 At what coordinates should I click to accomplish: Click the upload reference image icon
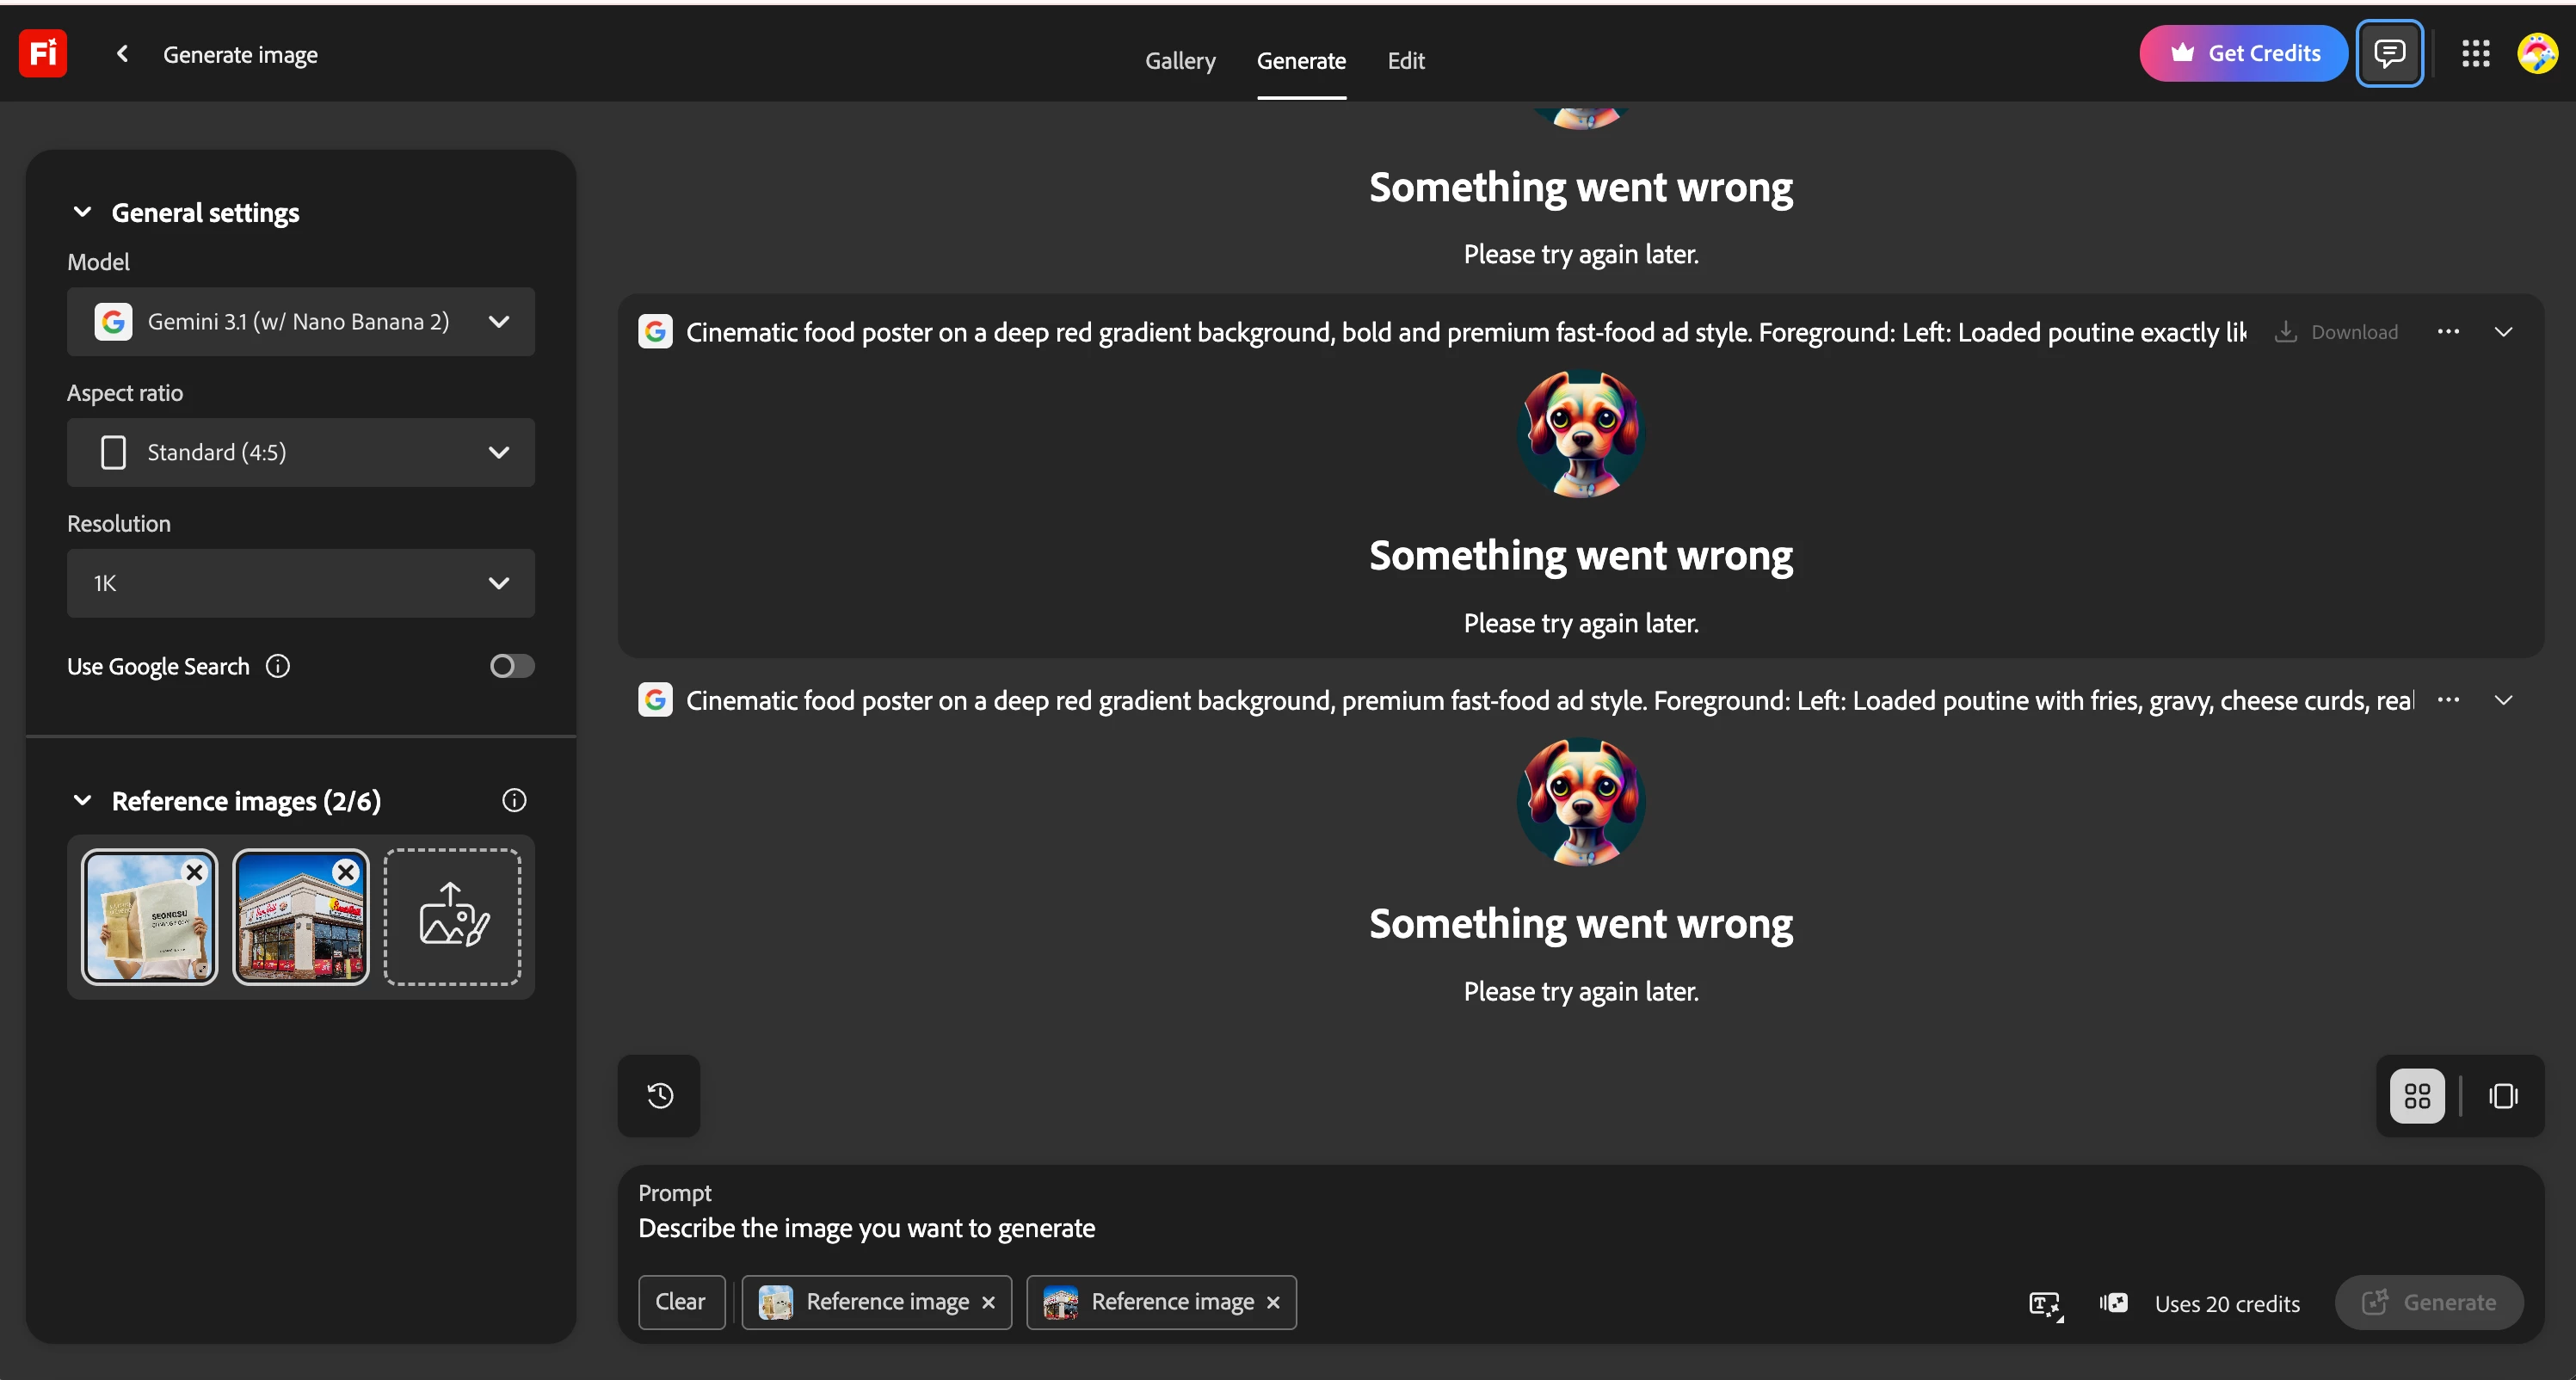[453, 916]
